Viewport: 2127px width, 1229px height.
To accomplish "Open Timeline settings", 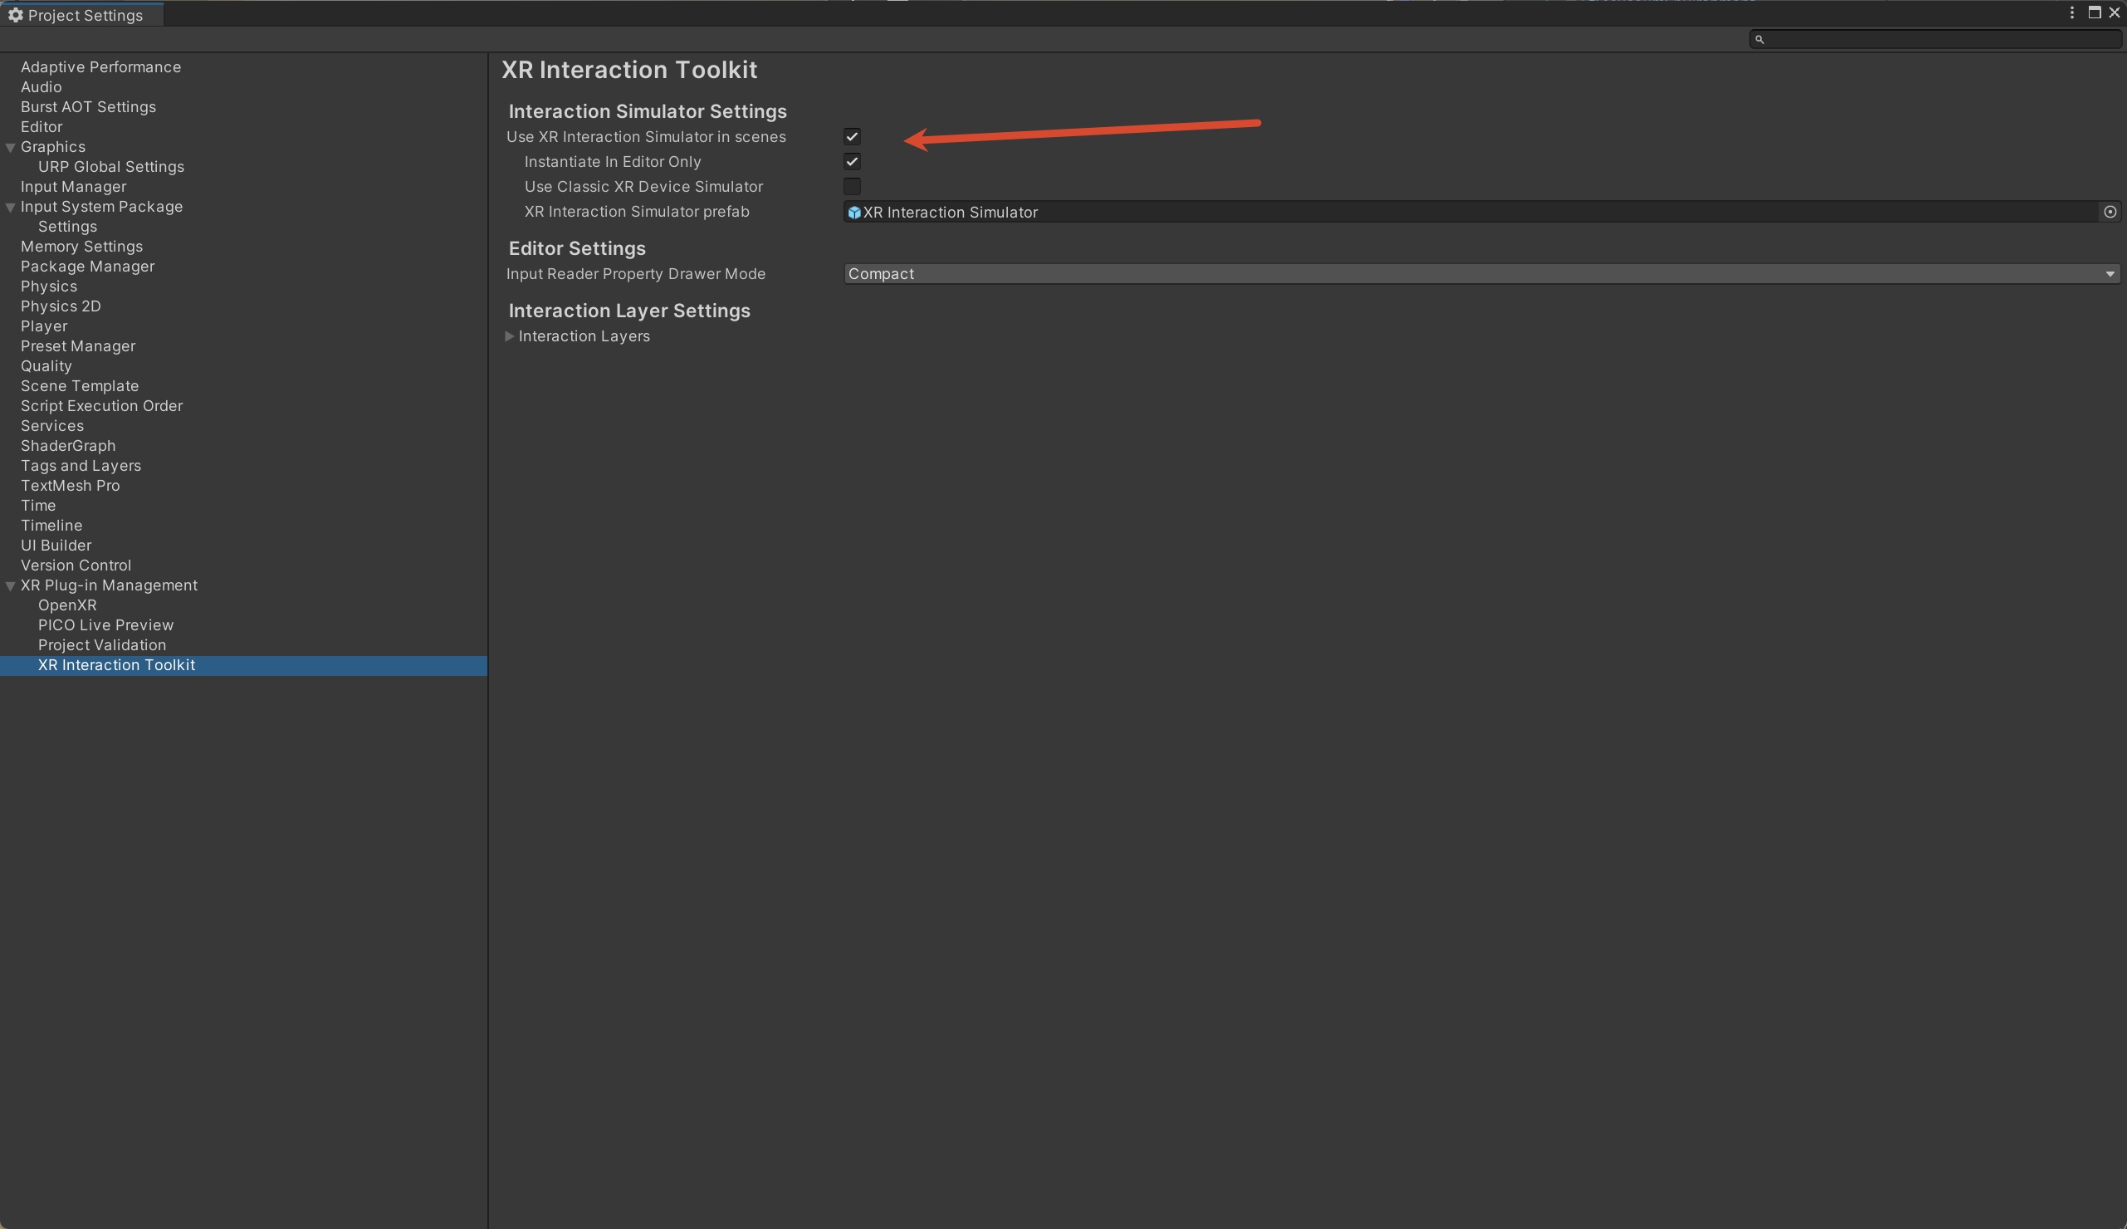I will [51, 526].
